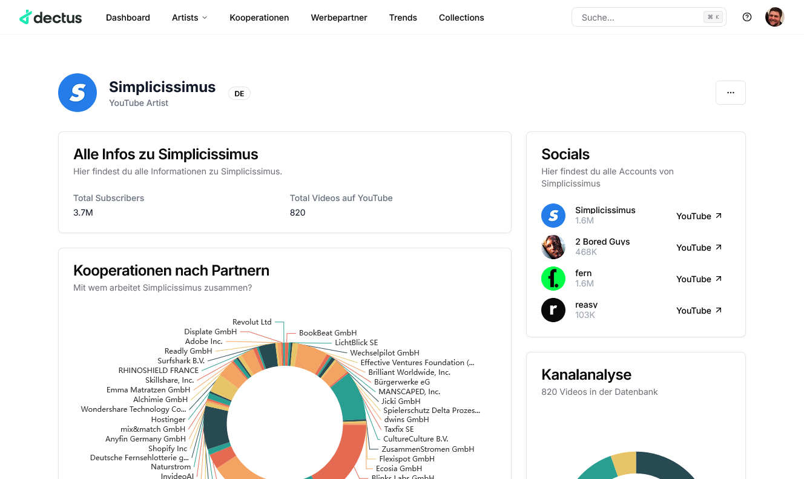Click the black reasy channel avatar

click(553, 310)
